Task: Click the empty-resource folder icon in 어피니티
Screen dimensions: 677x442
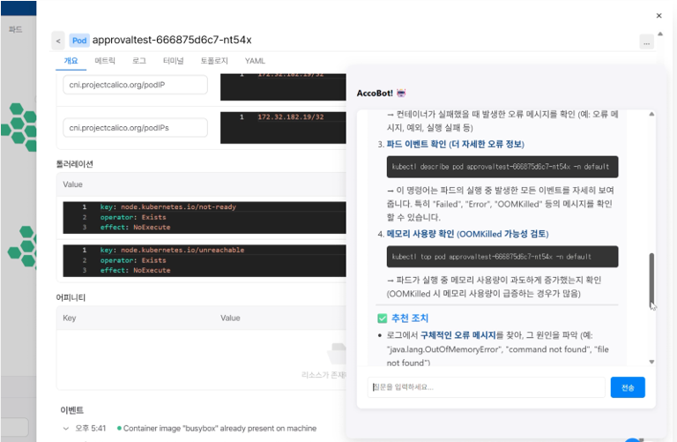Action: 337,354
